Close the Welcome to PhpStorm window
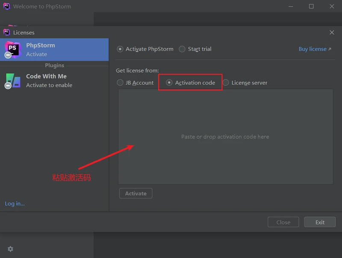 (x=332, y=6)
